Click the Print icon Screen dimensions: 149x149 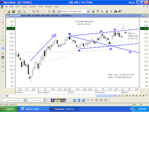click(x=19, y=12)
